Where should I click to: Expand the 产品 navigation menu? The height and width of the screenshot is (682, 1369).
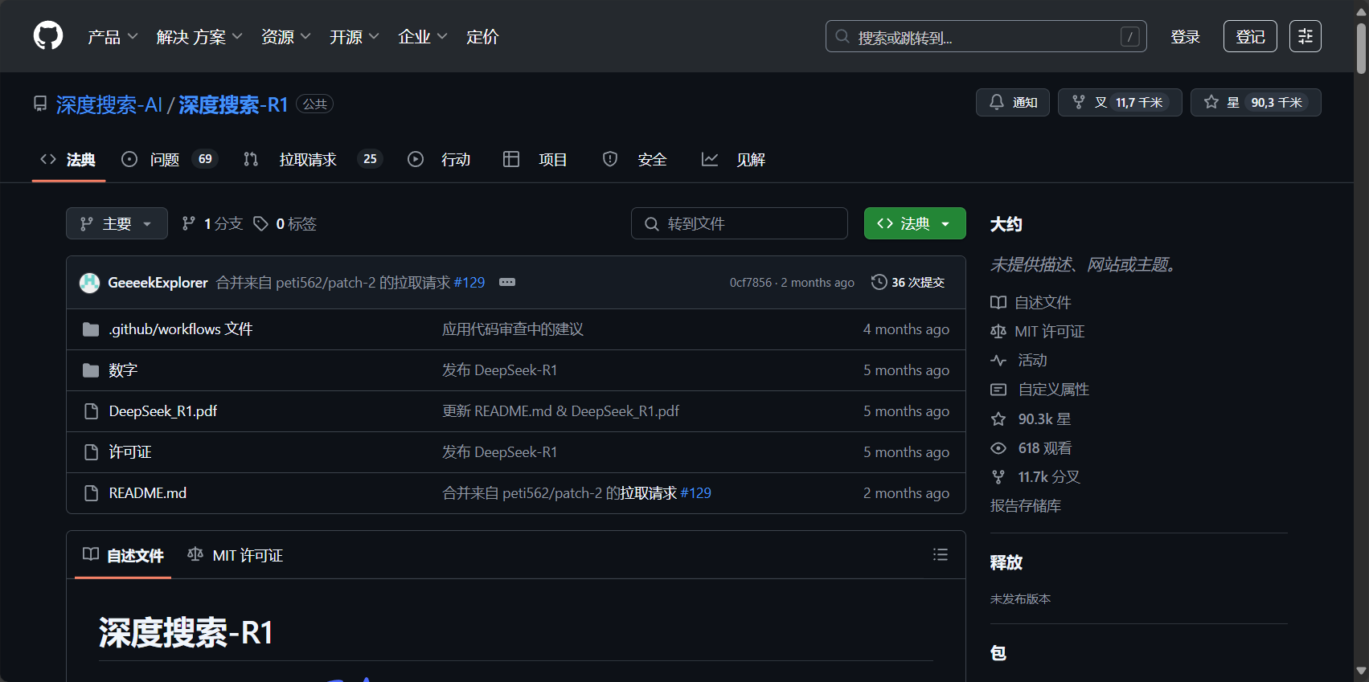113,37
